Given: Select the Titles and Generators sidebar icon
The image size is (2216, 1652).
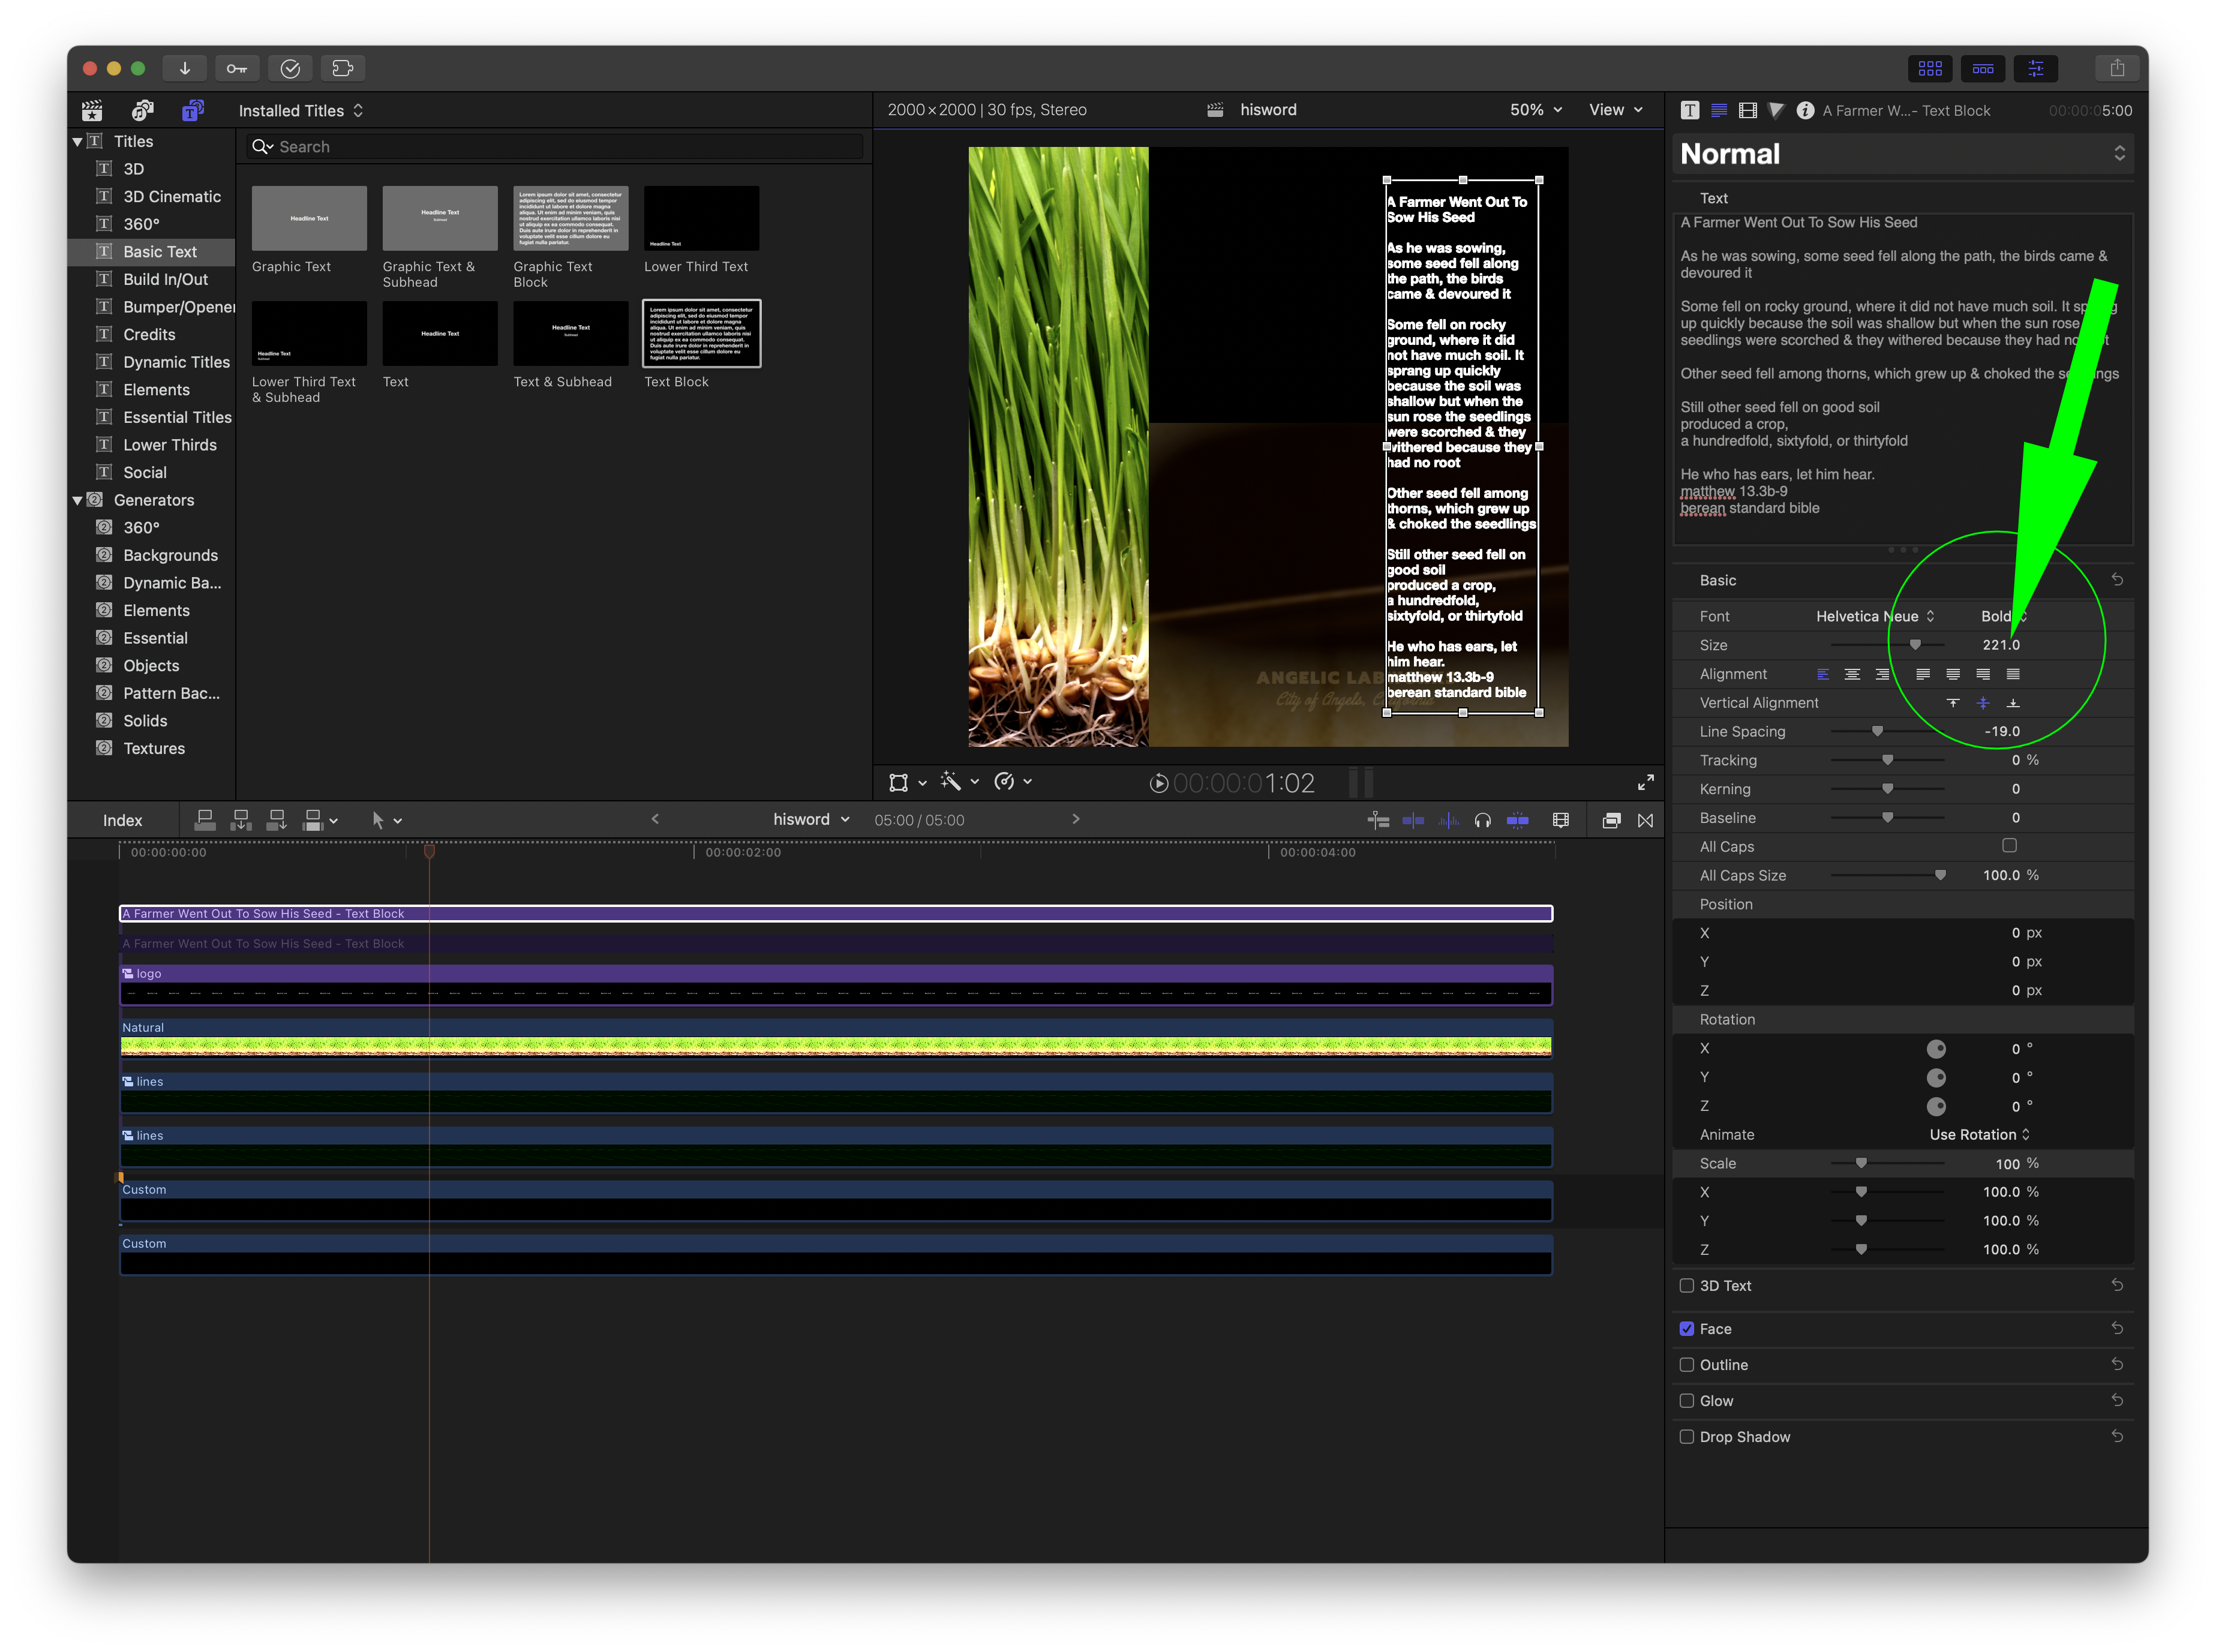Looking at the screenshot, I should point(193,110).
